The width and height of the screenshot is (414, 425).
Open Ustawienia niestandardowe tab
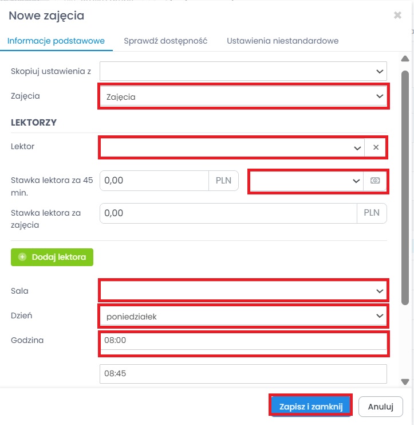click(x=282, y=41)
